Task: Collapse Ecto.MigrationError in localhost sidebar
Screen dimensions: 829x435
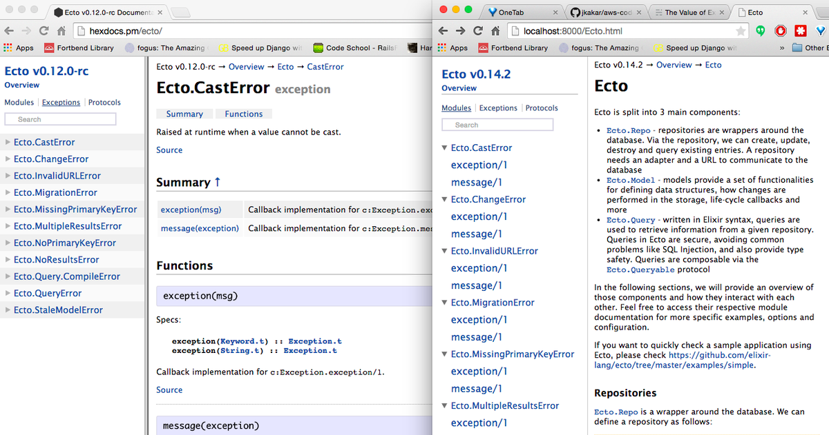Action: 444,303
